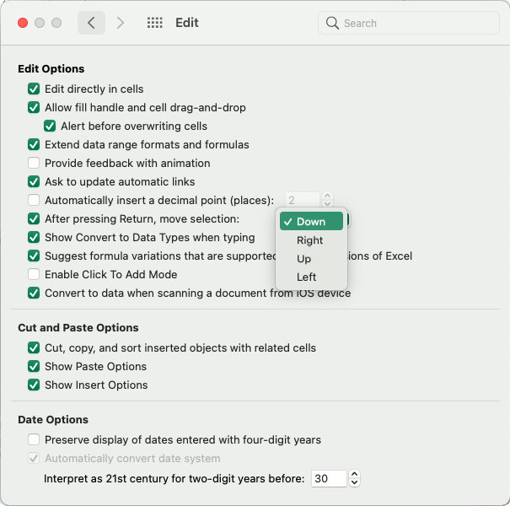This screenshot has width=510, height=506.
Task: Select the checked Down option
Action: point(311,222)
